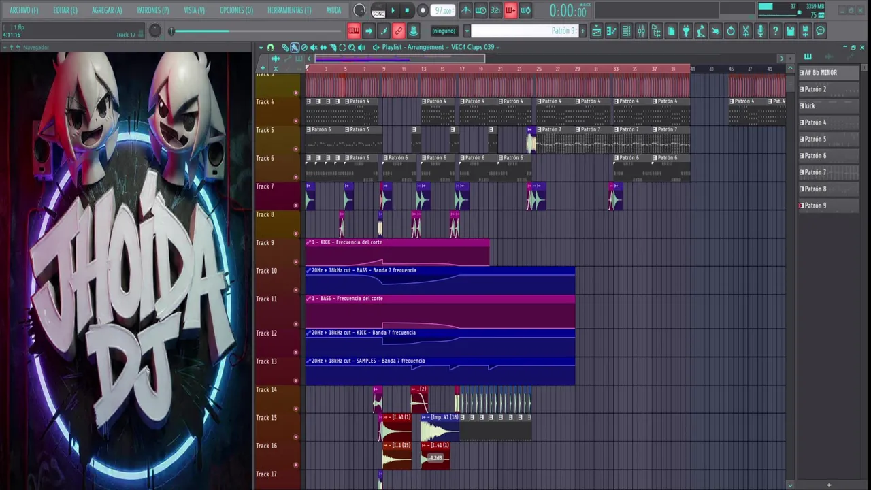Screen dimensions: 871x490
Task: Stop playback with the stop button
Action: (407, 10)
